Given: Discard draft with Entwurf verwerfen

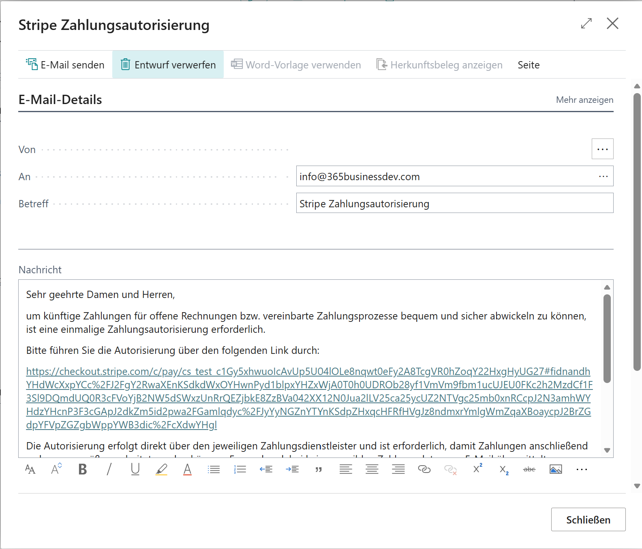Looking at the screenshot, I should pos(168,65).
